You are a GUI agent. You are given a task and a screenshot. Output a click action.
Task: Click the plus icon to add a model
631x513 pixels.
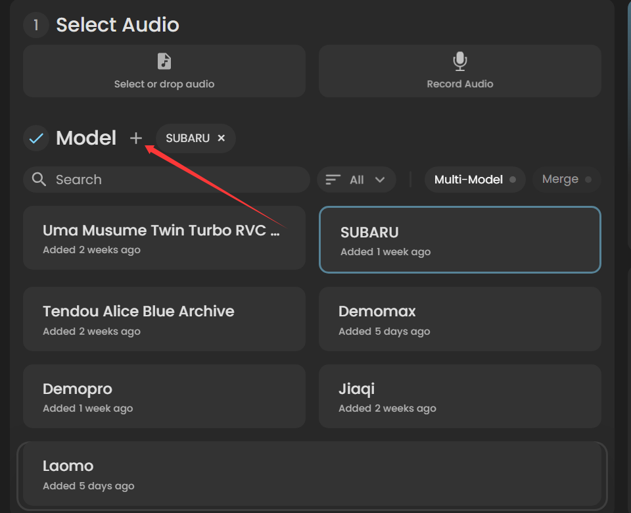[136, 138]
